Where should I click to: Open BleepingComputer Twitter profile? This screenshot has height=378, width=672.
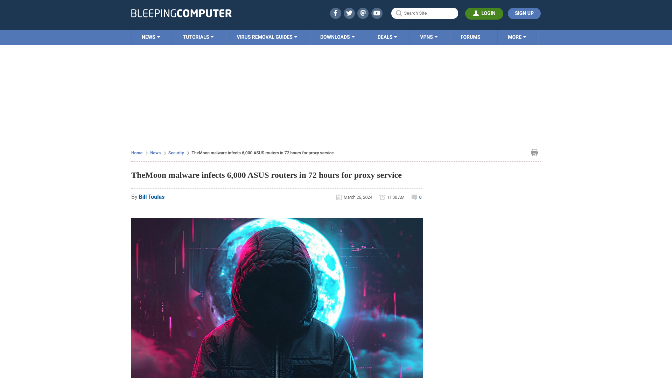(349, 13)
